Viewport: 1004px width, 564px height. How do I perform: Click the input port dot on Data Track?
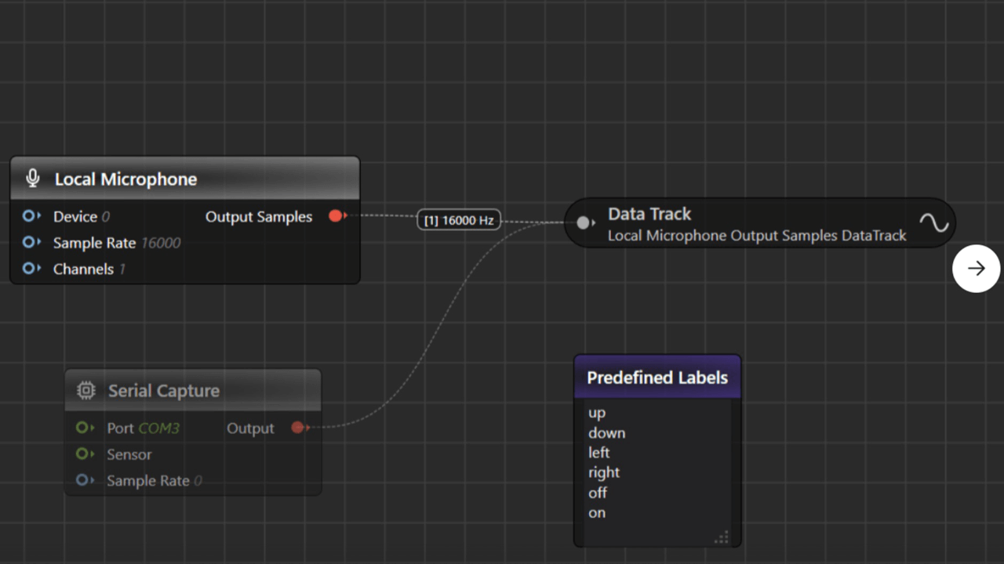pos(584,222)
